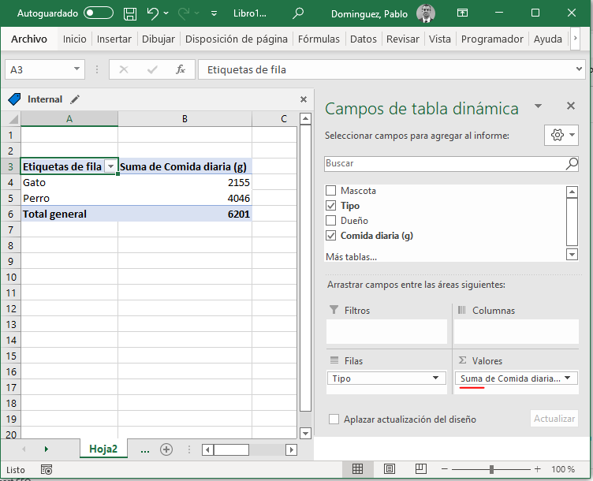Open the Dibujar tab
Viewport: 593px width, 481px height.
(159, 39)
